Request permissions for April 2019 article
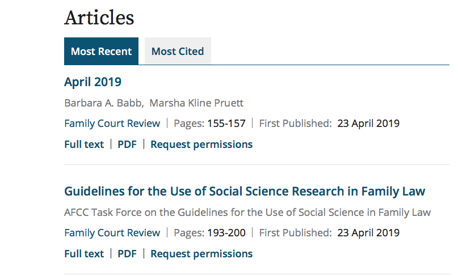The width and height of the screenshot is (458, 276). (x=201, y=145)
